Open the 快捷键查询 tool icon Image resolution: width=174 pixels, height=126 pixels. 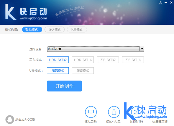[160, 112]
